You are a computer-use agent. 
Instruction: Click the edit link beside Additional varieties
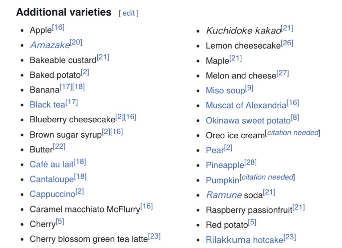point(129,13)
